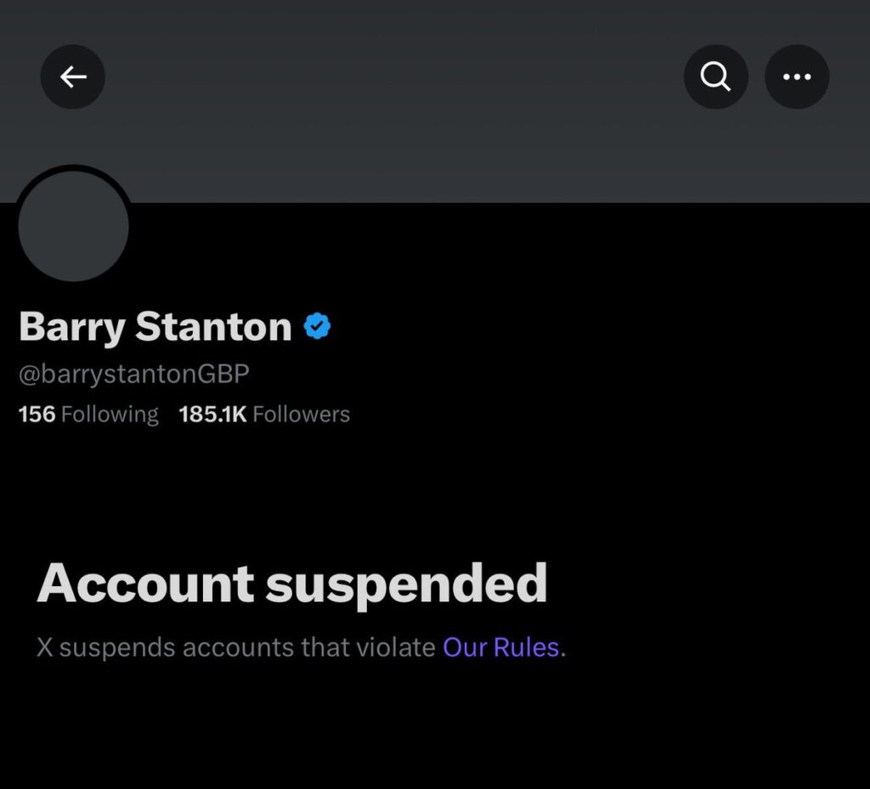Click the "X suspends accounts that violate" text

[236, 648]
